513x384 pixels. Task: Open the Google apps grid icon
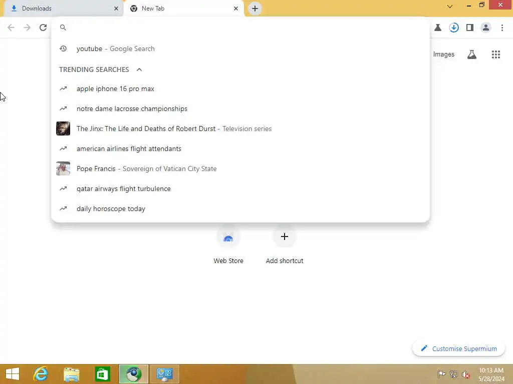pos(496,54)
